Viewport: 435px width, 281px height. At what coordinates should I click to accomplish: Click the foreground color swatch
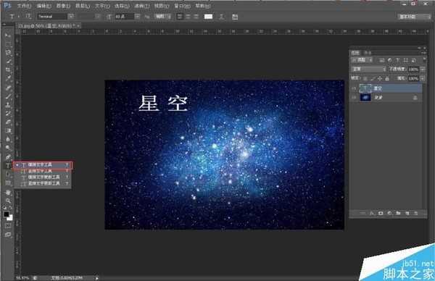tap(7, 214)
